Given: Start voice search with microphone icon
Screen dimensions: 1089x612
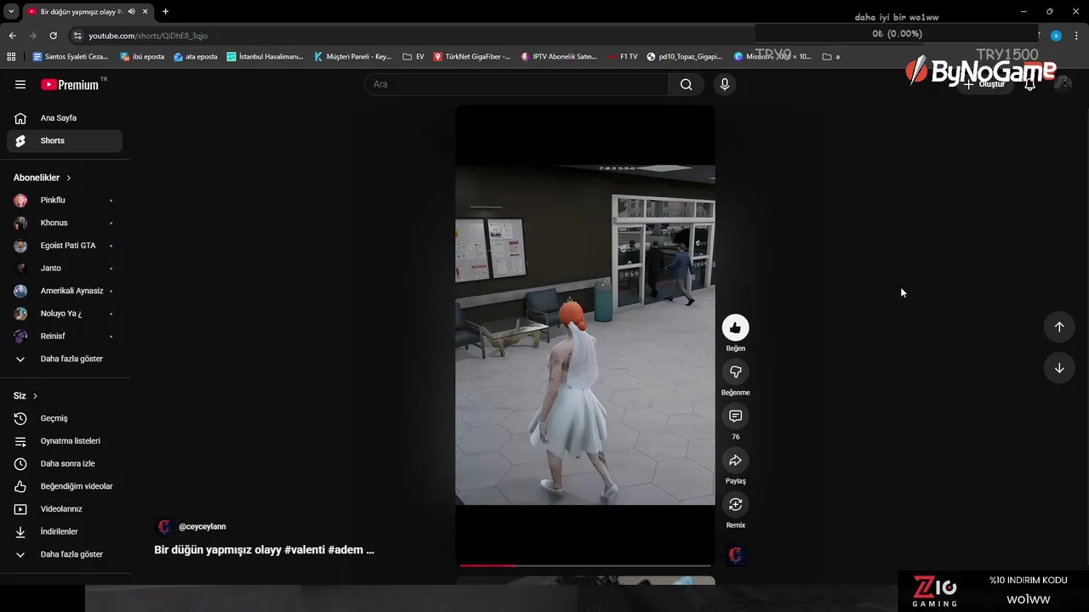Looking at the screenshot, I should pyautogui.click(x=724, y=84).
